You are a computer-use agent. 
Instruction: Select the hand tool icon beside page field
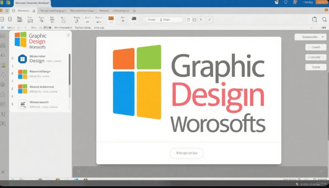(x=189, y=20)
